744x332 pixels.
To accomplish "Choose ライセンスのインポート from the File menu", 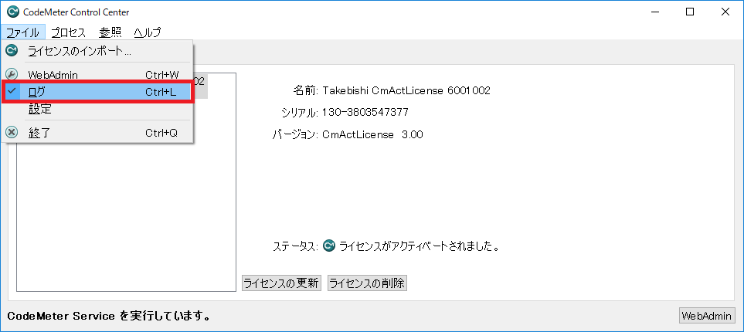I will coord(79,52).
